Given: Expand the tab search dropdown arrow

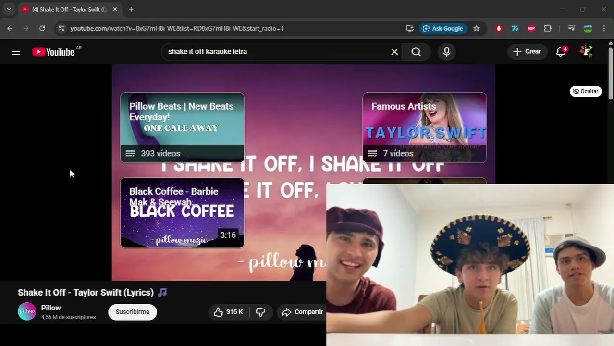Looking at the screenshot, I should (x=9, y=9).
